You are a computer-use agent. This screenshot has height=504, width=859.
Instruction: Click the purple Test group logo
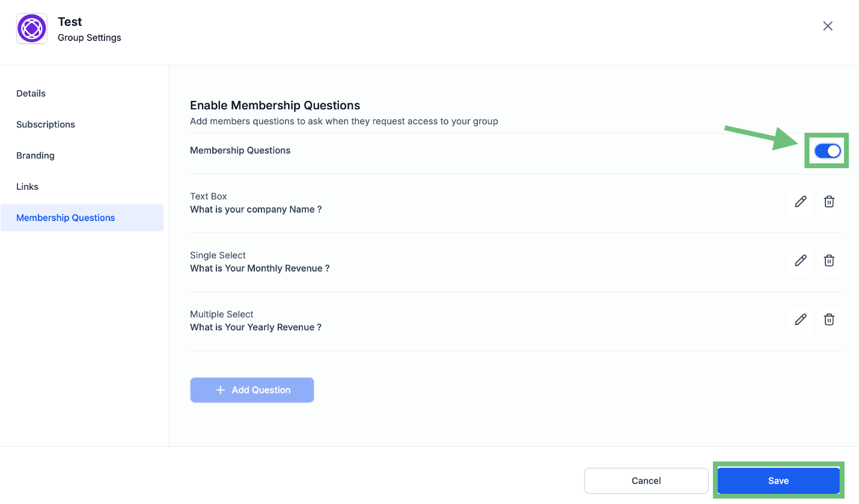[32, 28]
